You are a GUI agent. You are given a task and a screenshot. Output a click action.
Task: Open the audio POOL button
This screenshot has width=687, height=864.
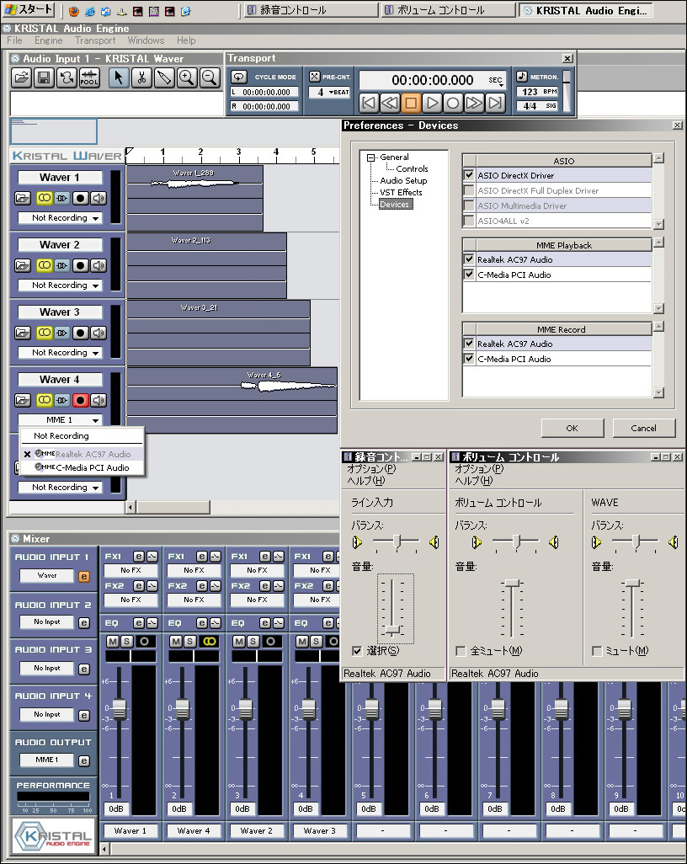(88, 77)
